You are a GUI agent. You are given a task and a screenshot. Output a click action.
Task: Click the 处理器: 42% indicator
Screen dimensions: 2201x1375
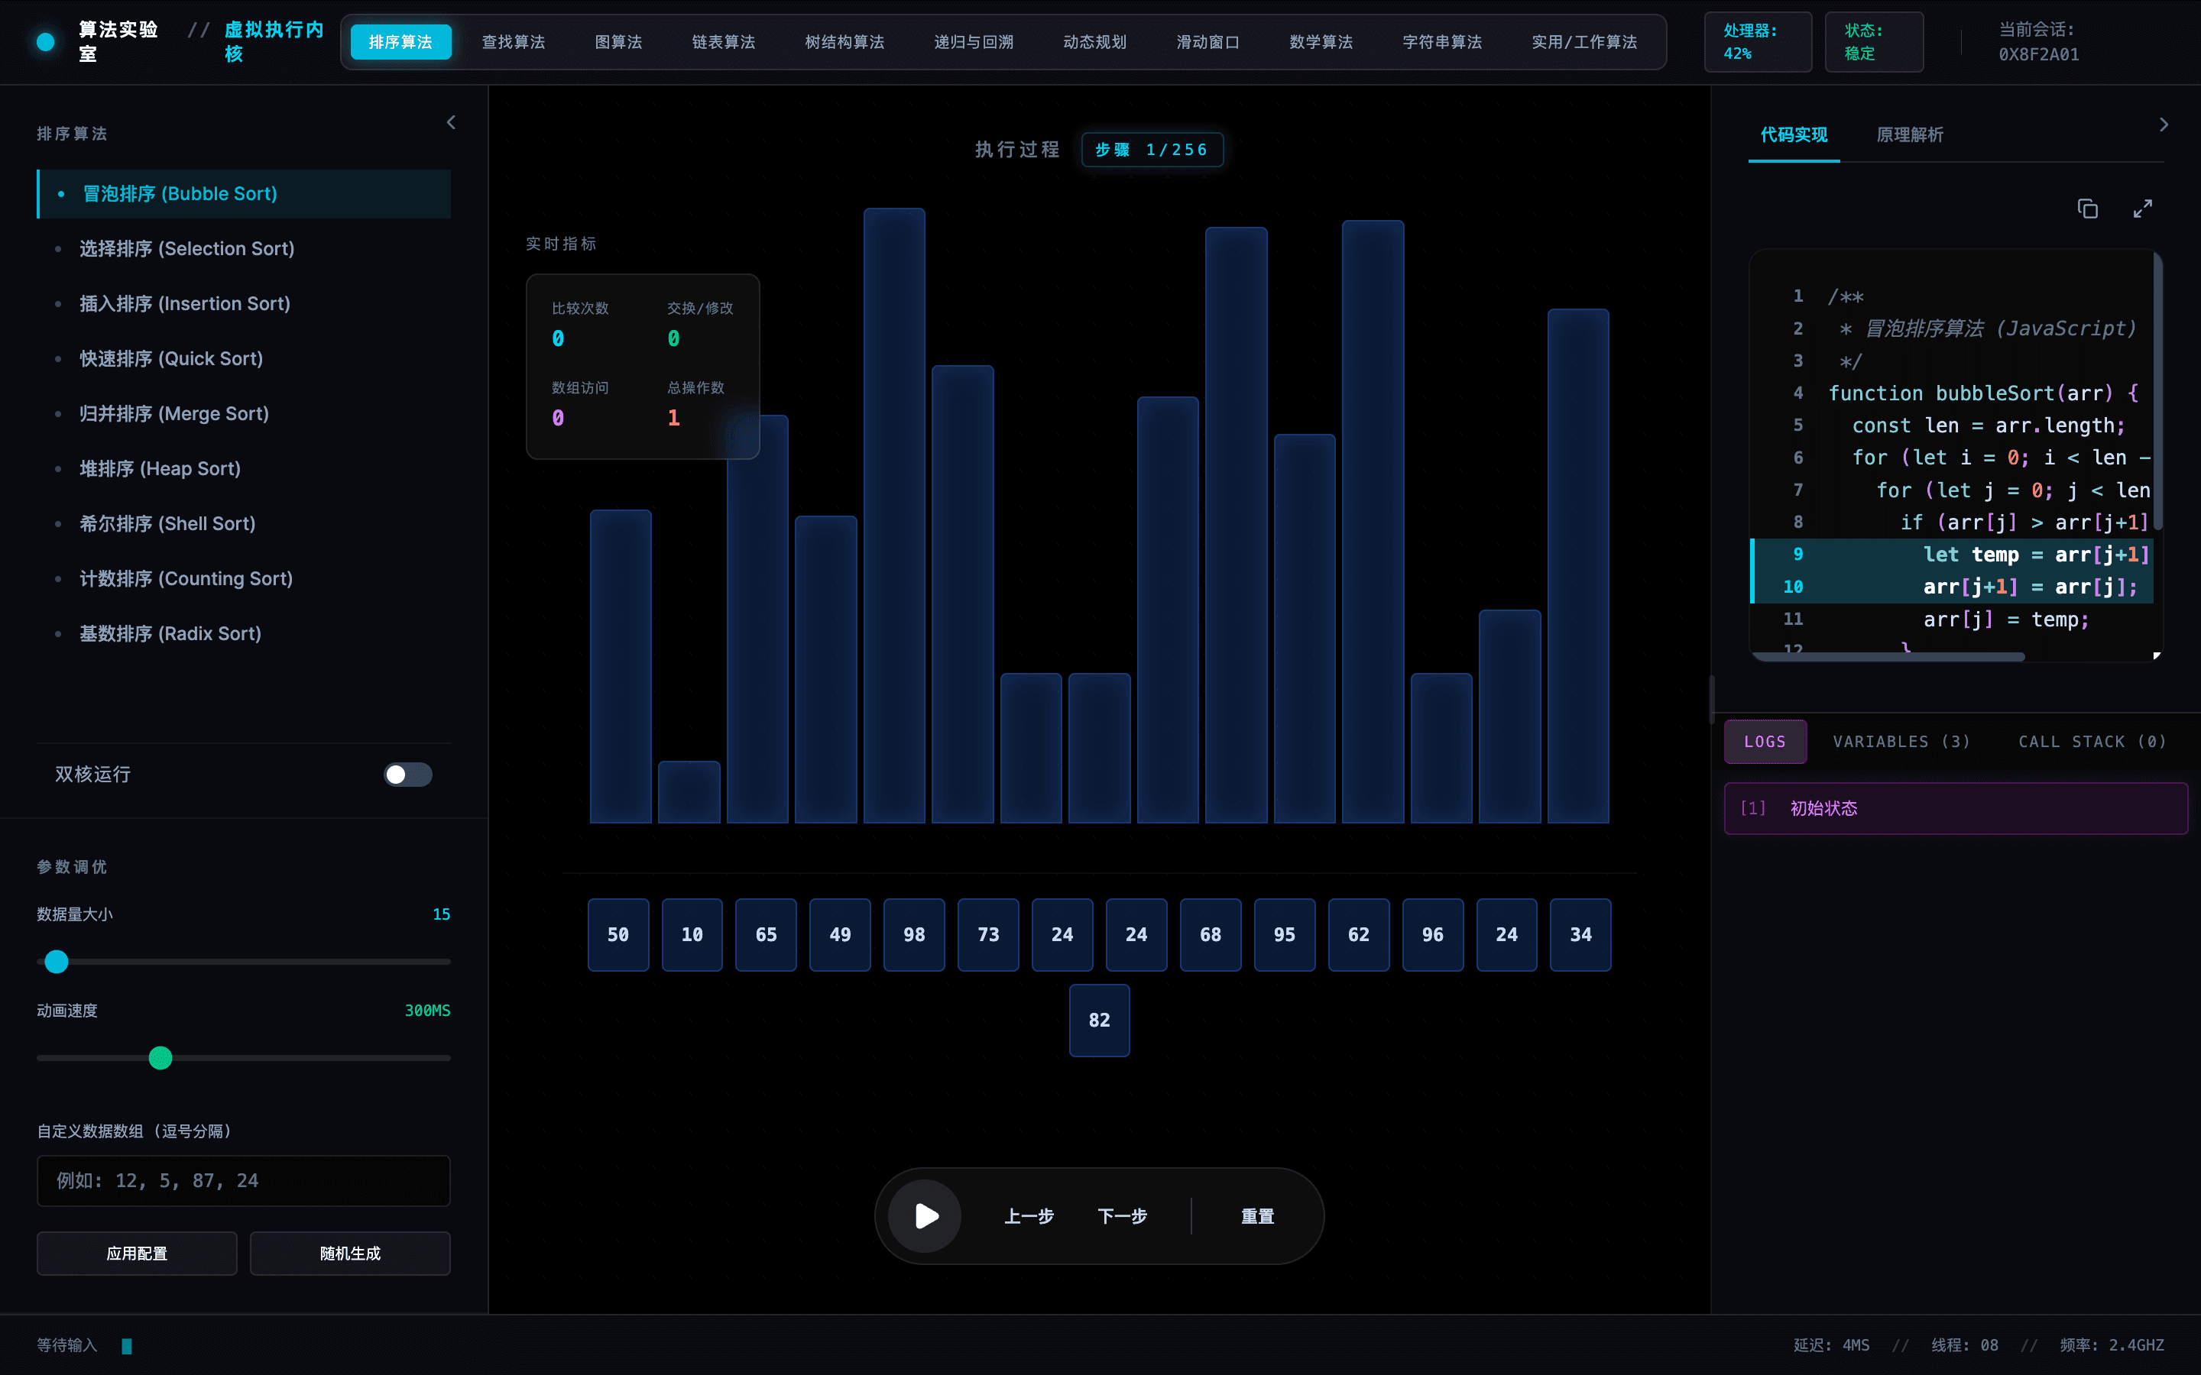(x=1757, y=42)
